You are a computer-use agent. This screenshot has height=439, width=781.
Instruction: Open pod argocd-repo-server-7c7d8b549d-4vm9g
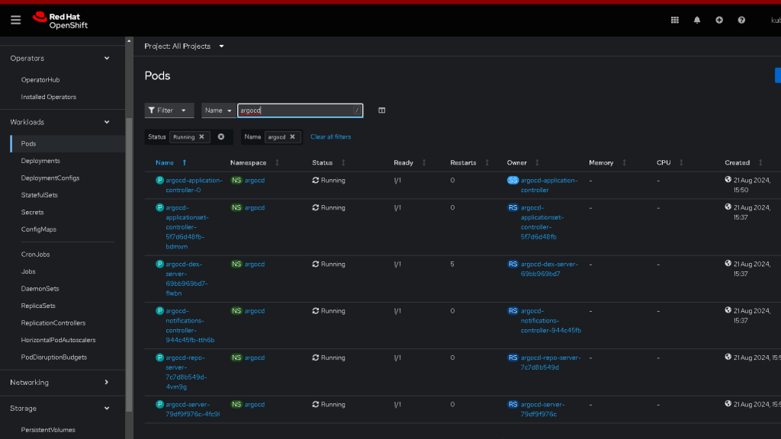point(186,372)
